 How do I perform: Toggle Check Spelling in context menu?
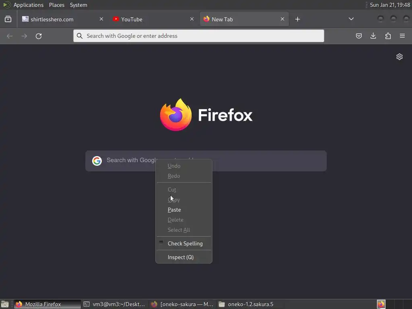coord(184,243)
